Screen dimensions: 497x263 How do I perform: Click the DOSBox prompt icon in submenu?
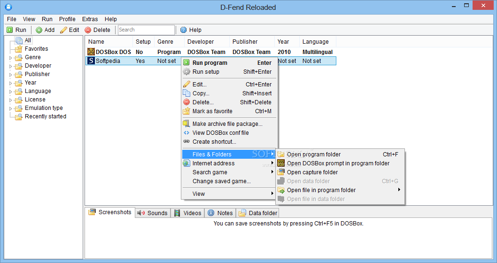coord(281,163)
